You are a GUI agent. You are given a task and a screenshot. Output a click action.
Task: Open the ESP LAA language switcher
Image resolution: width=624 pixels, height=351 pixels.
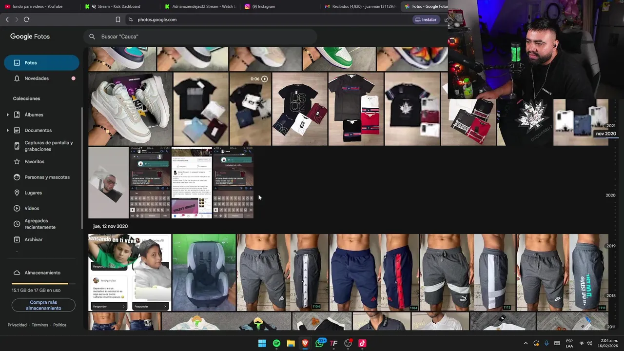569,343
